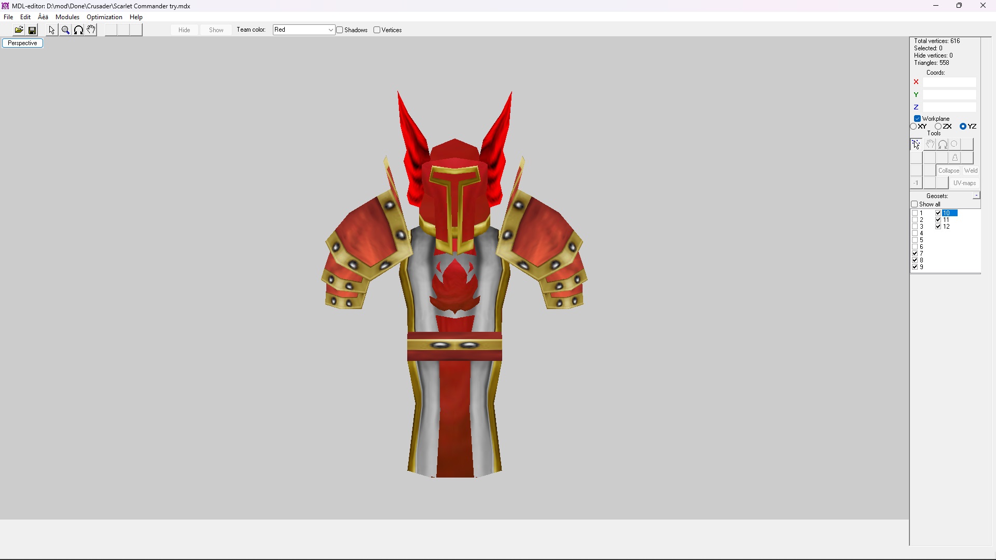Click the Perspective view button

pyautogui.click(x=23, y=43)
